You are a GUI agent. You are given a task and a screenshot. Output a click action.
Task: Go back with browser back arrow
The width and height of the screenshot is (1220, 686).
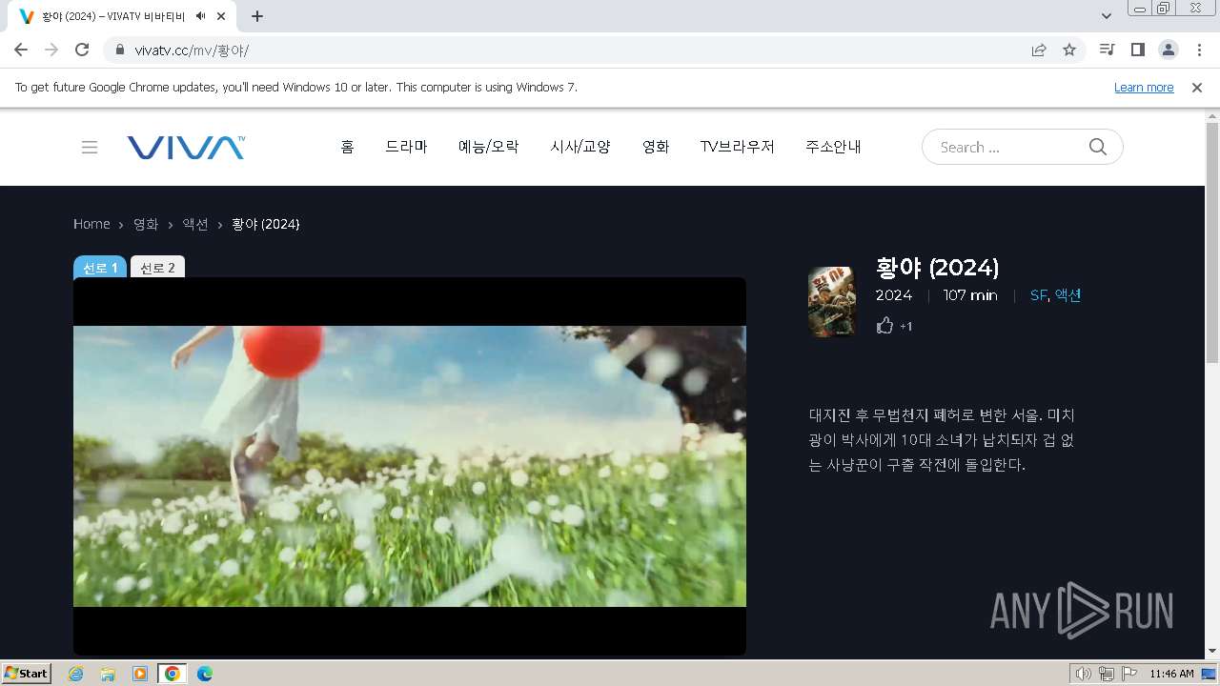pyautogui.click(x=21, y=50)
